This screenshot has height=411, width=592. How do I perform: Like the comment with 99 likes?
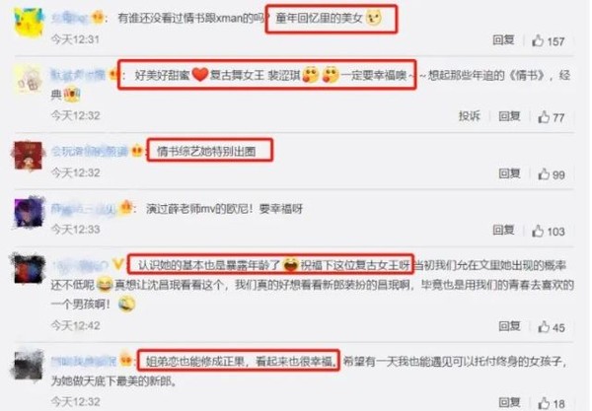pyautogui.click(x=544, y=174)
